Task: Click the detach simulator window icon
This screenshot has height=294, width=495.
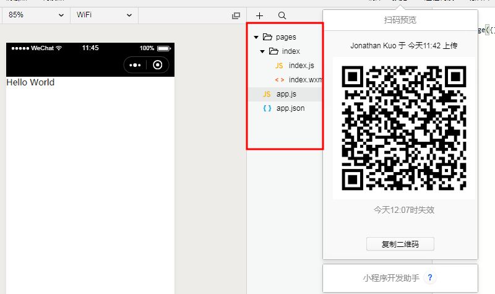Action: point(236,15)
